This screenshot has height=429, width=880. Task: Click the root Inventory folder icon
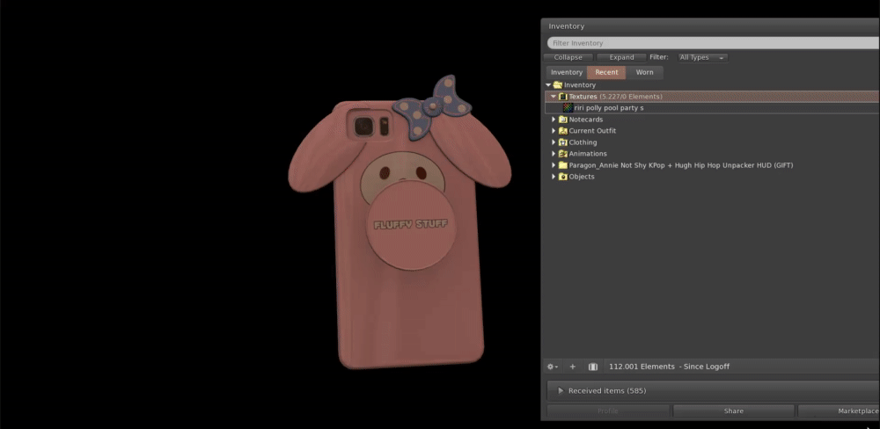[x=558, y=85]
